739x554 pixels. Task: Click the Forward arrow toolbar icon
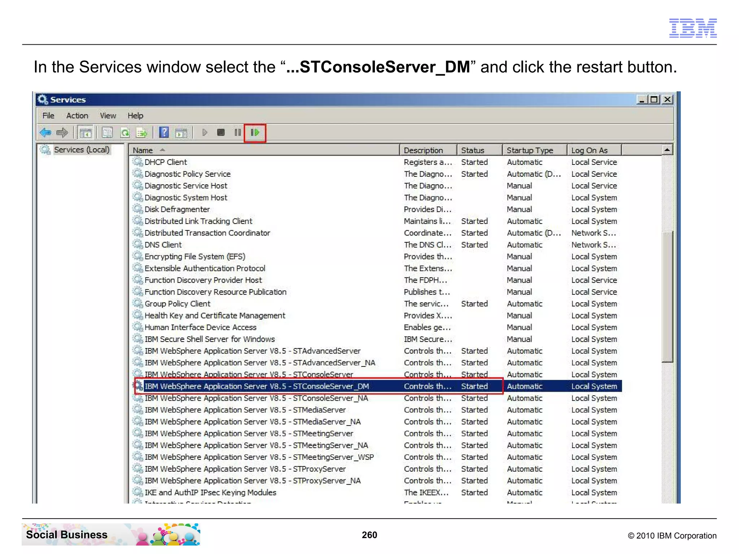(62, 133)
